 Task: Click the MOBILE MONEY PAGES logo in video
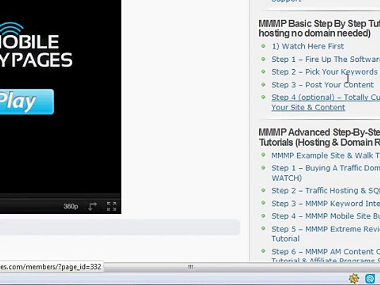pyautogui.click(x=36, y=45)
